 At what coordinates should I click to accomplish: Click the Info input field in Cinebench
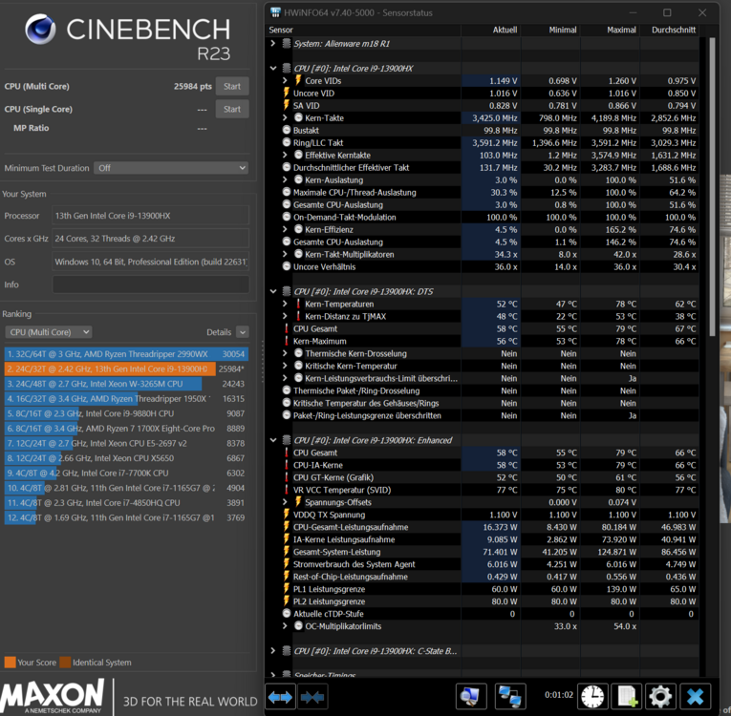pyautogui.click(x=150, y=284)
